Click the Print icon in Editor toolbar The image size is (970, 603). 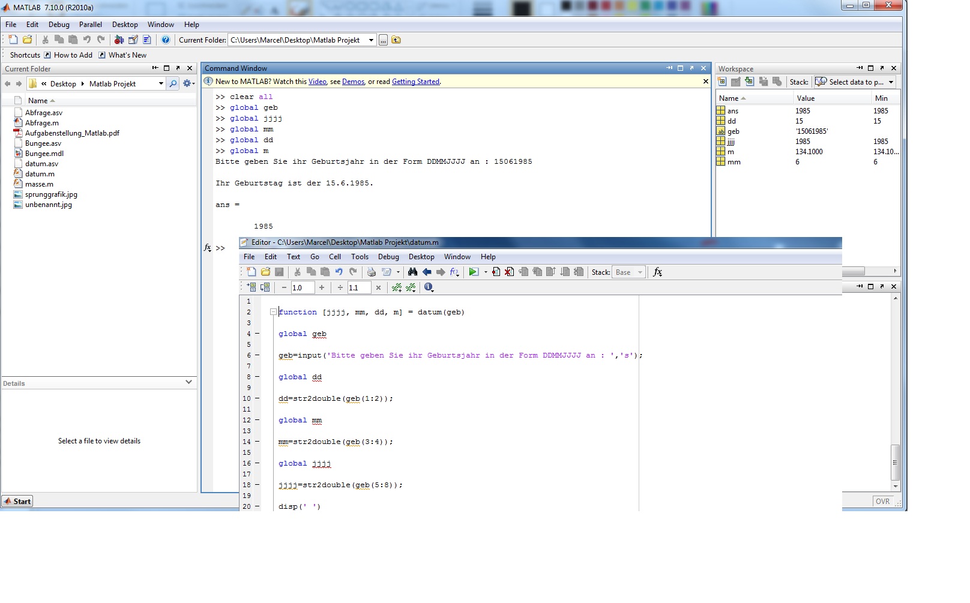372,272
